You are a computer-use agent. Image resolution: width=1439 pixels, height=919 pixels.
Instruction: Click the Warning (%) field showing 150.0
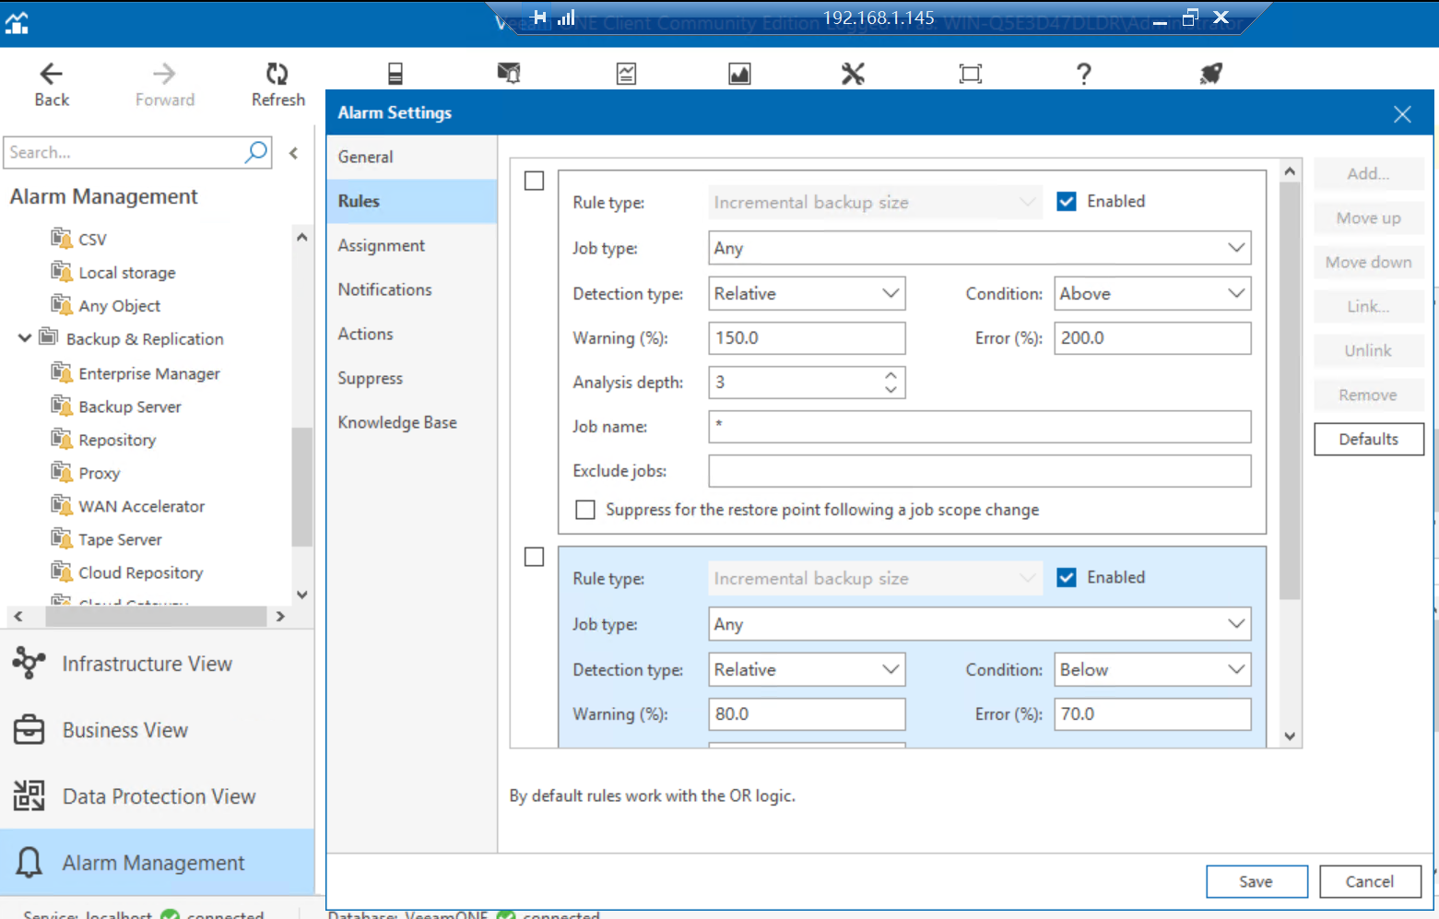tap(807, 337)
